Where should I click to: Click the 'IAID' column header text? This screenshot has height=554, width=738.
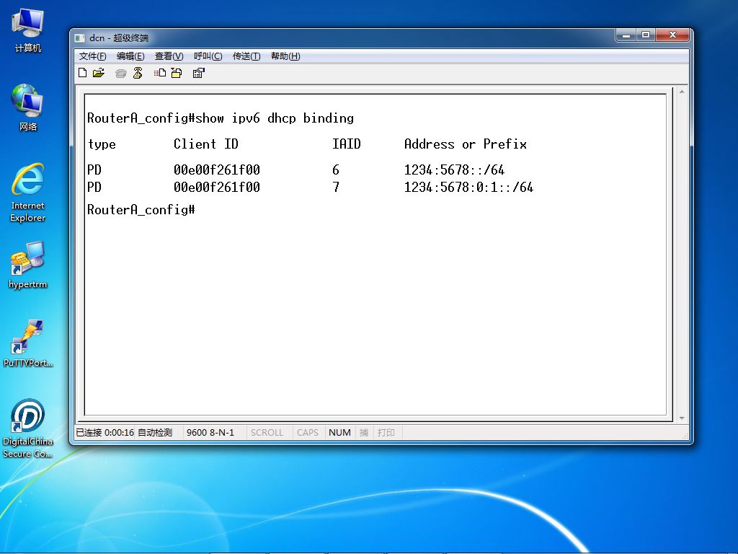[347, 144]
